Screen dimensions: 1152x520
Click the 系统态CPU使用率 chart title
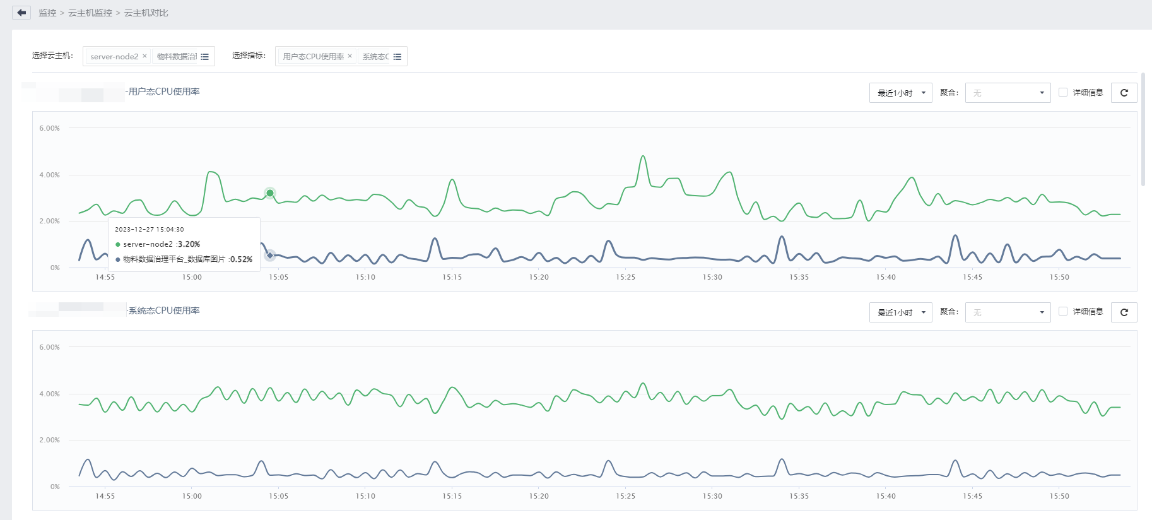click(x=164, y=310)
